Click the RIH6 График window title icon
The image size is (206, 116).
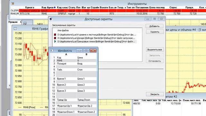(15, 28)
